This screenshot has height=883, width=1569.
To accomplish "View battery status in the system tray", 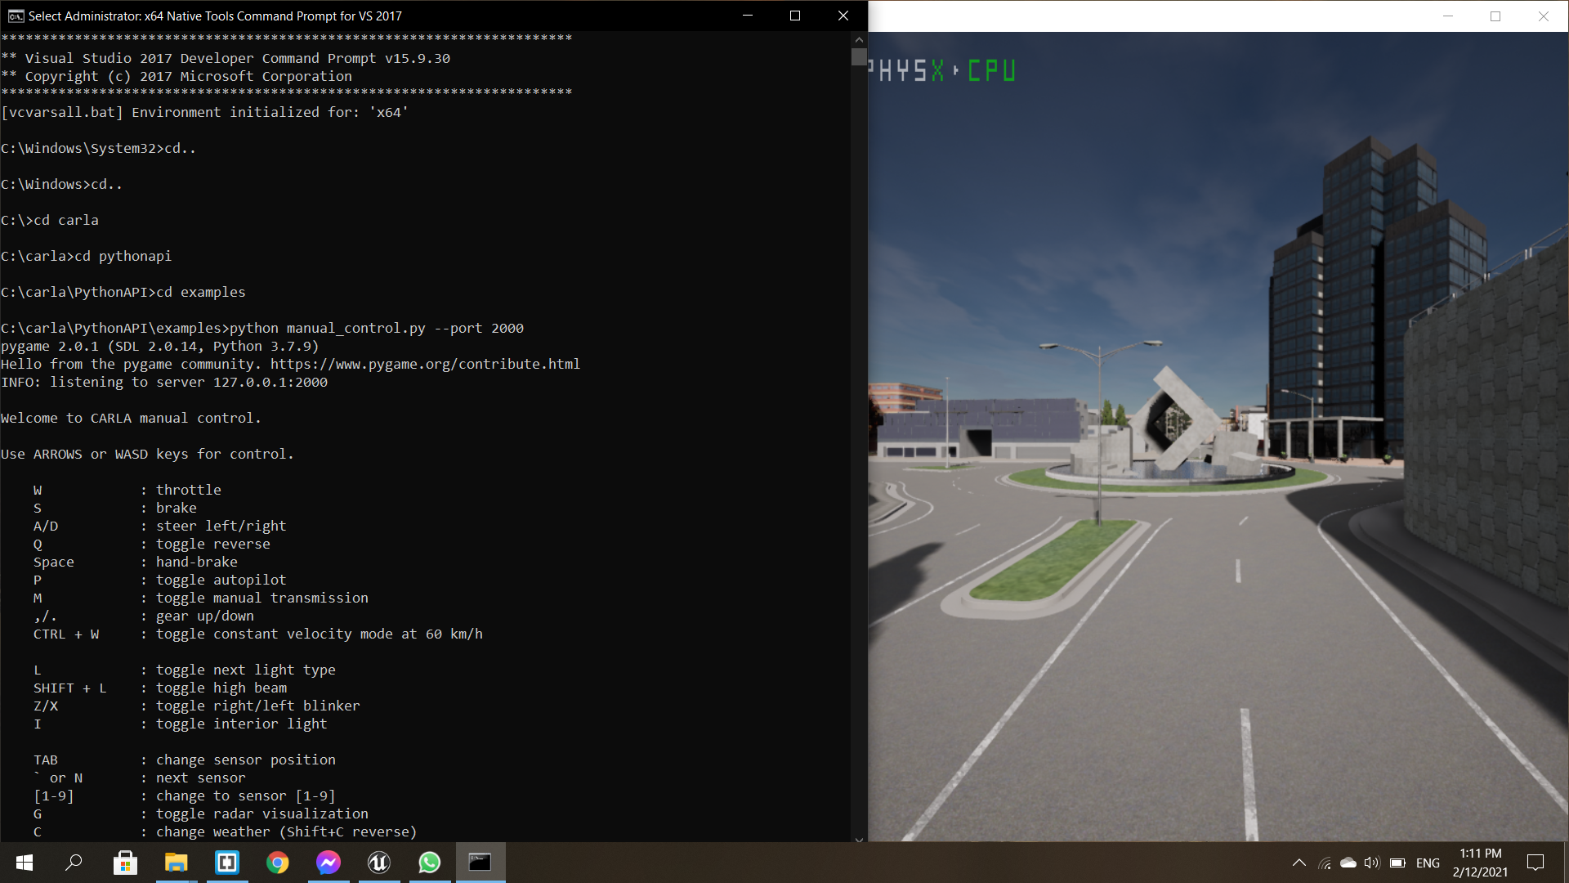I will tap(1396, 863).
